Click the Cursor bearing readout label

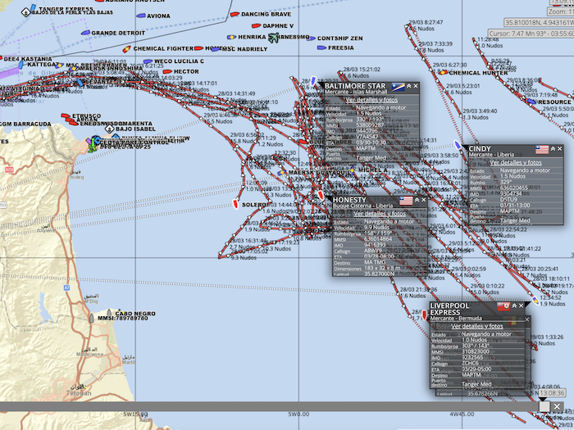531,34
